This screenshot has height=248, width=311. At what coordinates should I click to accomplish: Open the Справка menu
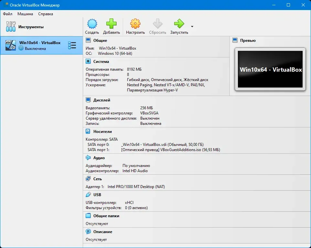click(x=46, y=14)
